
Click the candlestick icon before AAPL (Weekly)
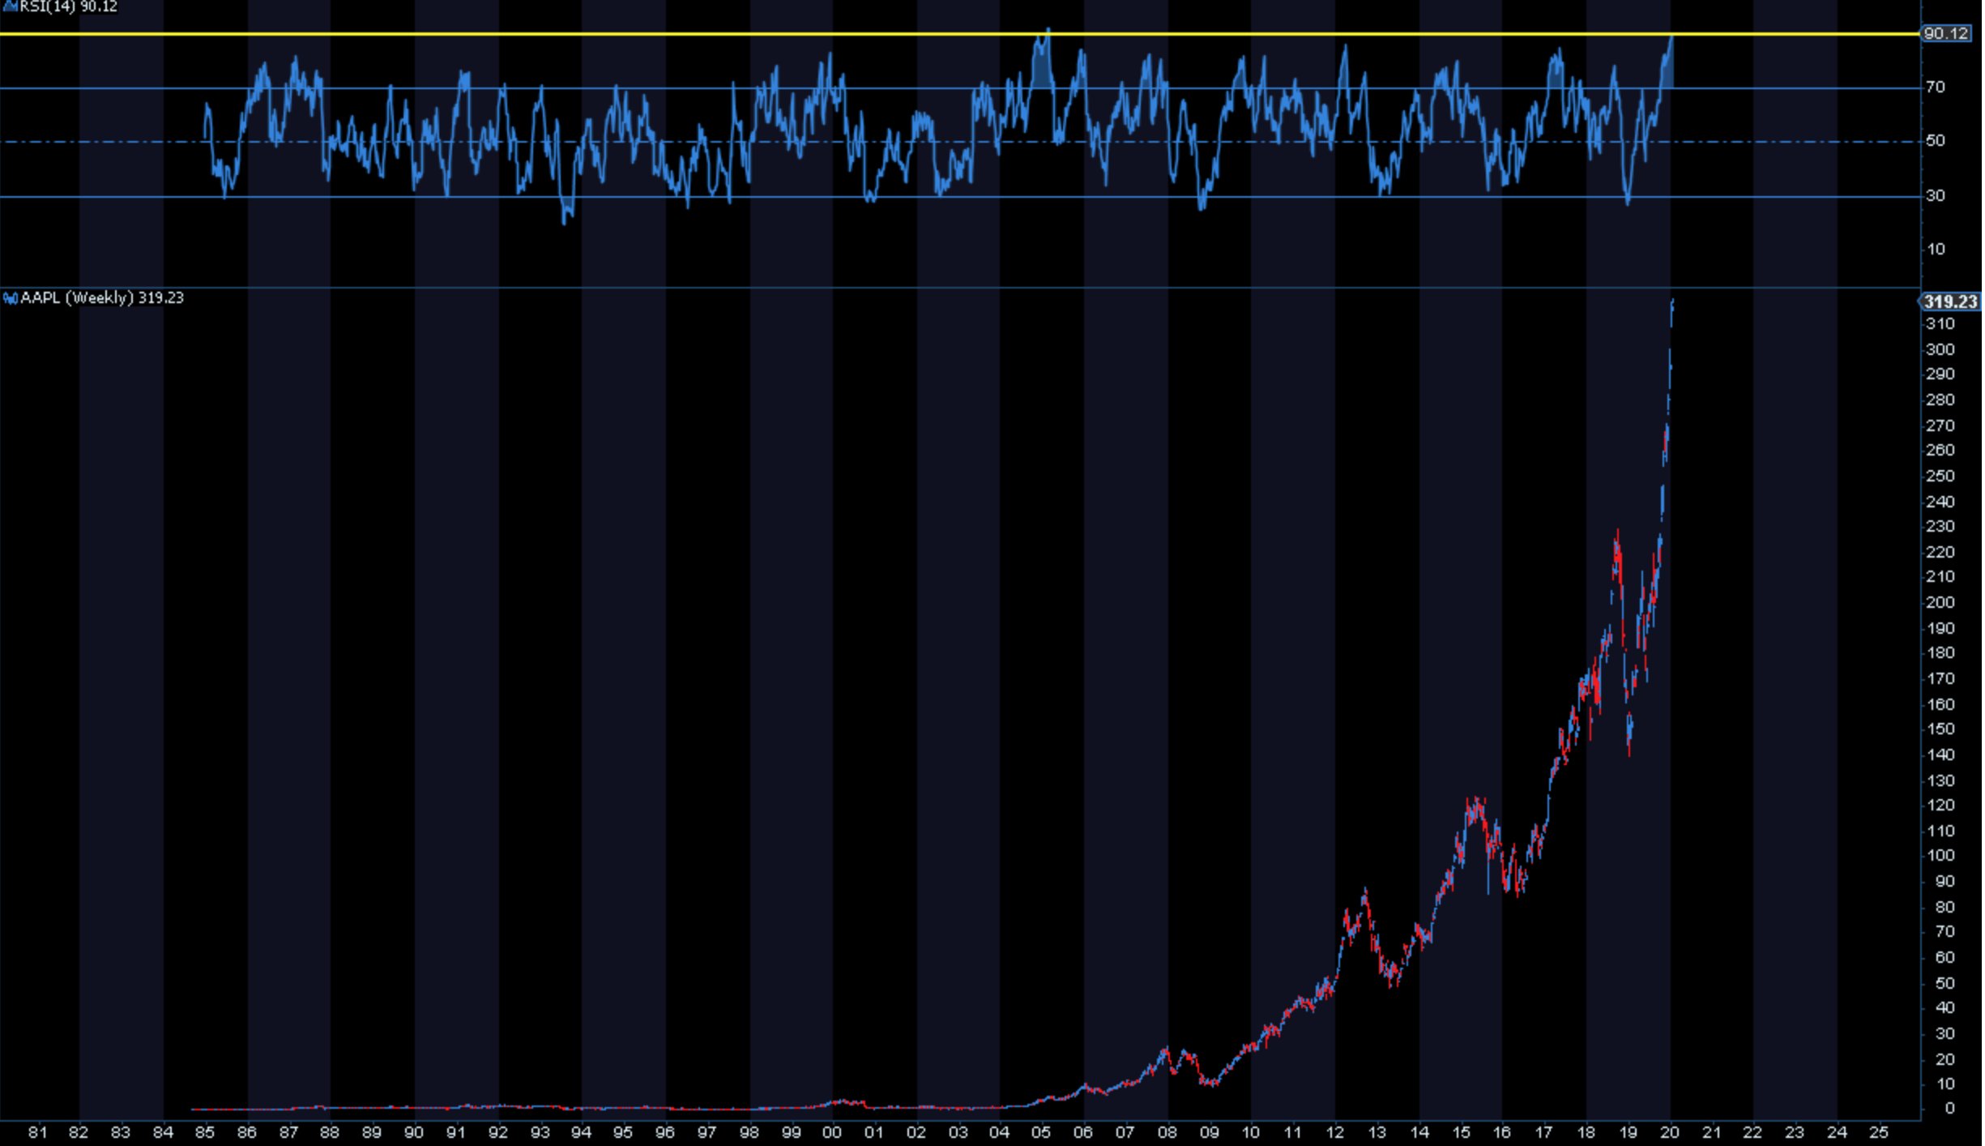pyautogui.click(x=9, y=297)
